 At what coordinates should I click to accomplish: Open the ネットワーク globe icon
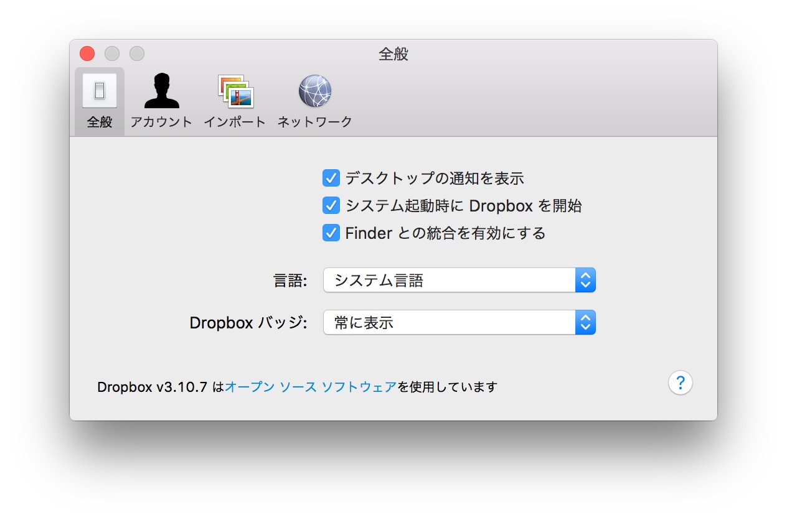314,91
